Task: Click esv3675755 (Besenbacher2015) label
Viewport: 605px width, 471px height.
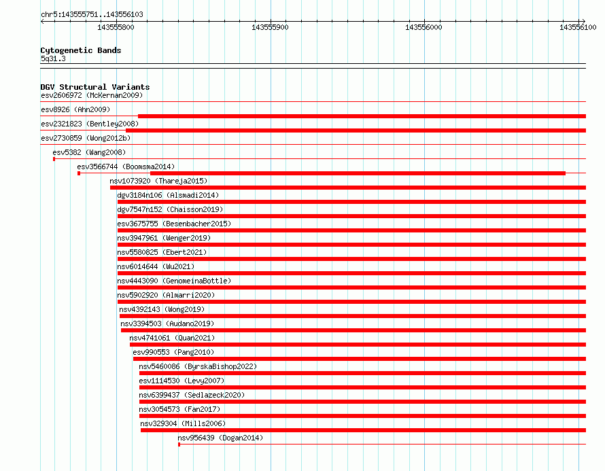Action: coord(174,224)
